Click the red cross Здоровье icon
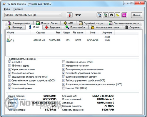 coord(46,27)
